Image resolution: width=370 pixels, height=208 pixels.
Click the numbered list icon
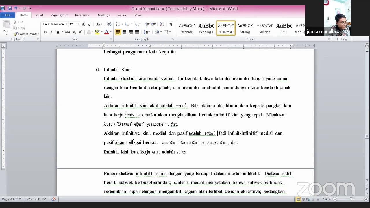[x=127, y=24]
